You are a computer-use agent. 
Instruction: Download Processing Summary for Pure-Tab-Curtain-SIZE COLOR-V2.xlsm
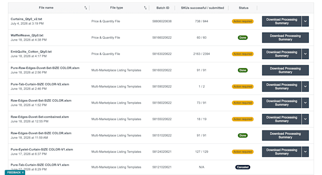282,87
